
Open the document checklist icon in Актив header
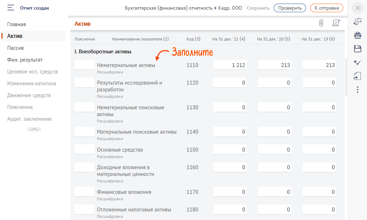coord(336,23)
